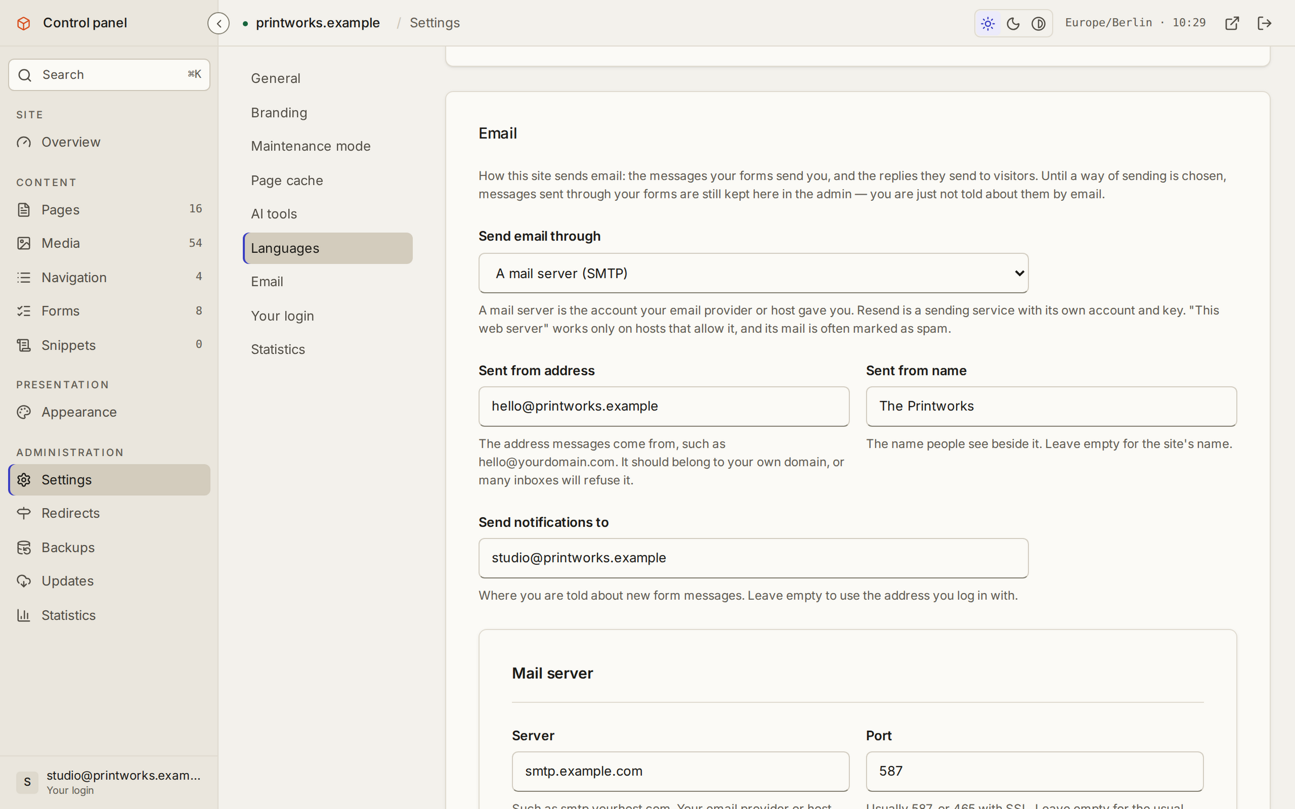Open Your login settings section
The height and width of the screenshot is (809, 1295).
(x=328, y=316)
